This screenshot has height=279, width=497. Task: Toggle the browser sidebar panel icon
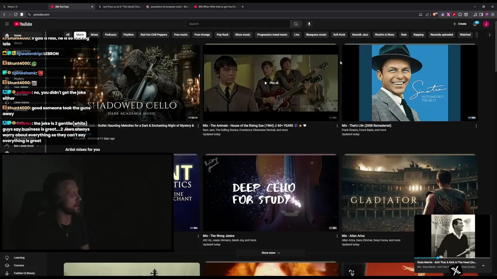[x=481, y=14]
